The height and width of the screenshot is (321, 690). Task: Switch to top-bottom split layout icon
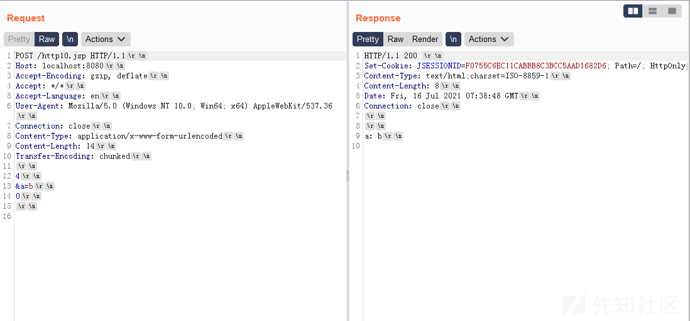tap(652, 11)
